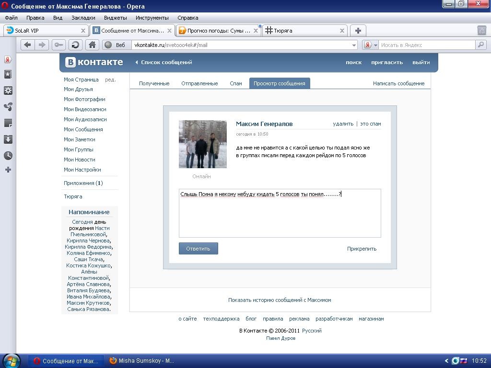This screenshot has width=491, height=368.
Task: Add a panel with sidebar plus icon
Action: (x=8, y=170)
